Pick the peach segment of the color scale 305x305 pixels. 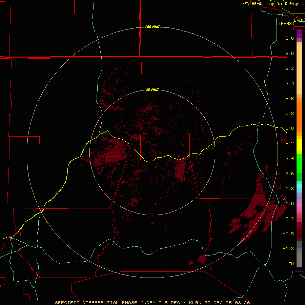[299, 69]
